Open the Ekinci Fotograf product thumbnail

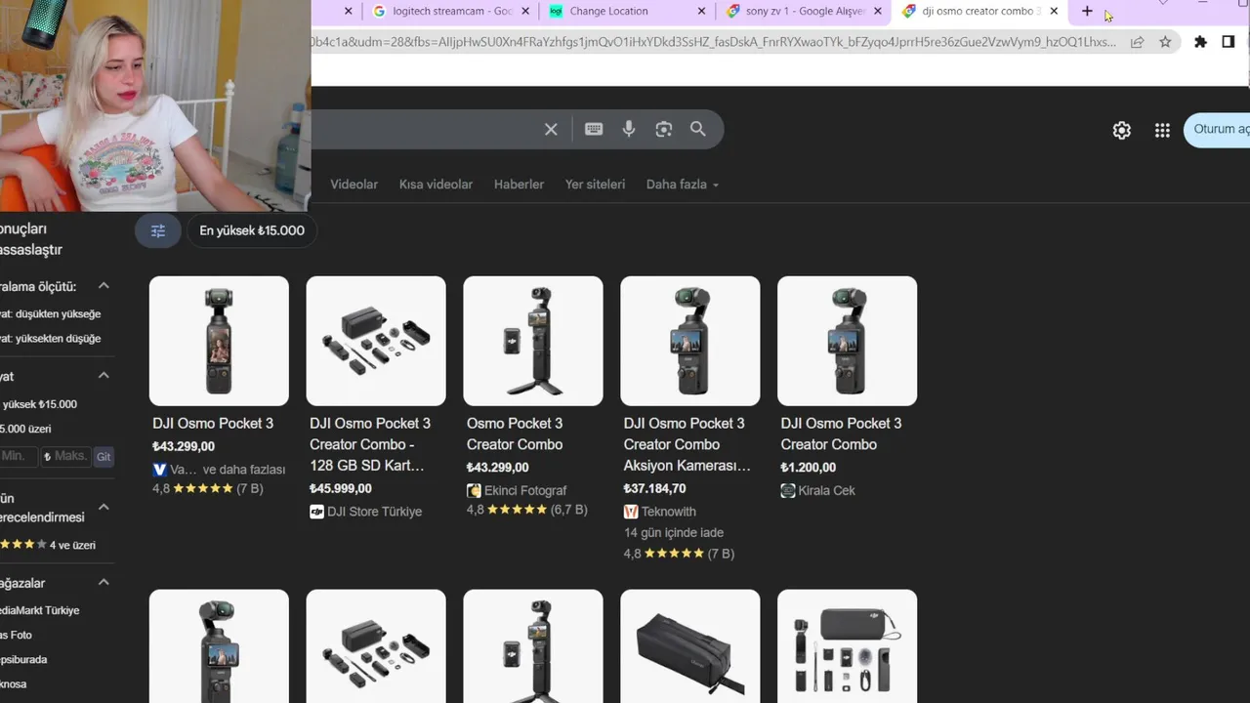(x=533, y=341)
